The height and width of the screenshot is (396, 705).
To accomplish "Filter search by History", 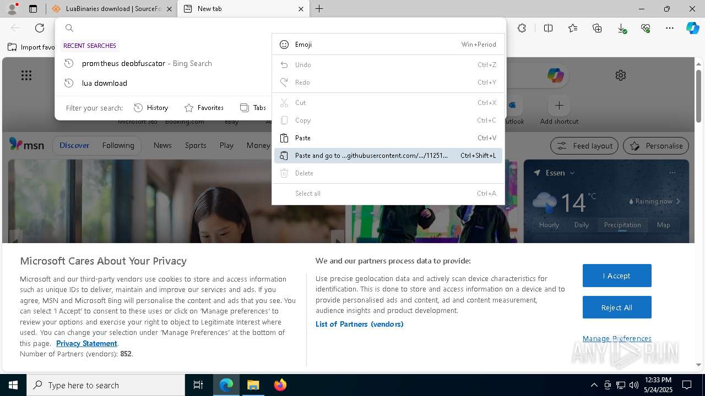I will 151,108.
